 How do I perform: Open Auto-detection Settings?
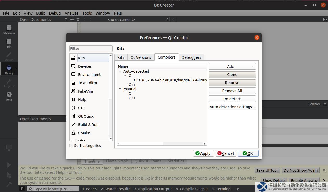pos(232,107)
